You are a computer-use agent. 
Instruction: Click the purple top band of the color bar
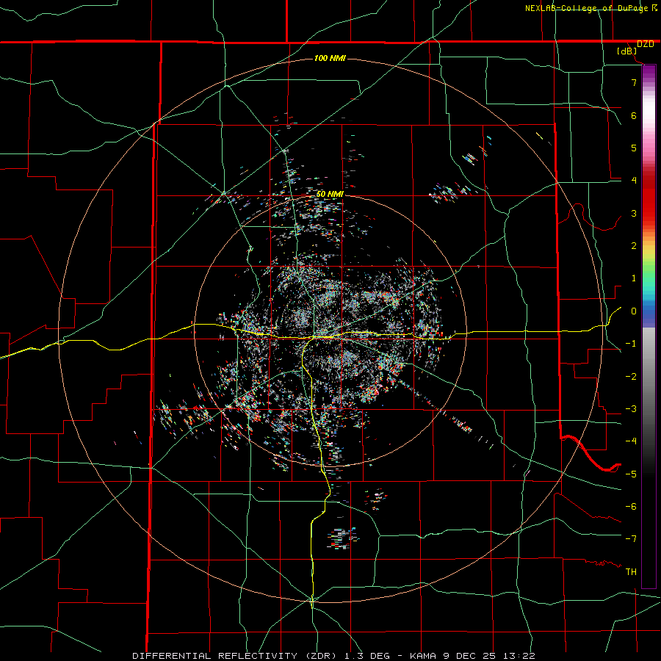649,72
